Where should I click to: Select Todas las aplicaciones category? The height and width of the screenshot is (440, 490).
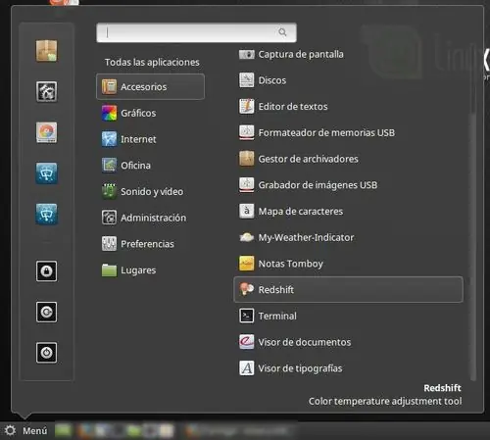point(152,62)
